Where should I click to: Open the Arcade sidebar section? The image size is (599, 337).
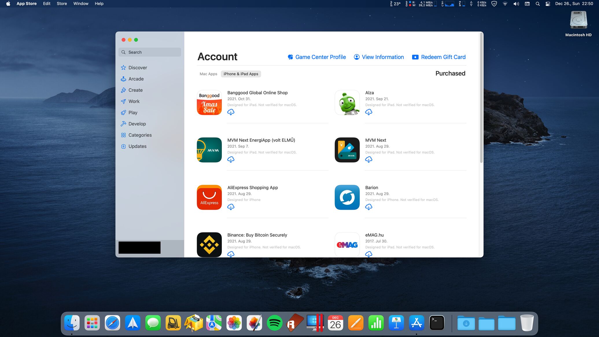136,79
